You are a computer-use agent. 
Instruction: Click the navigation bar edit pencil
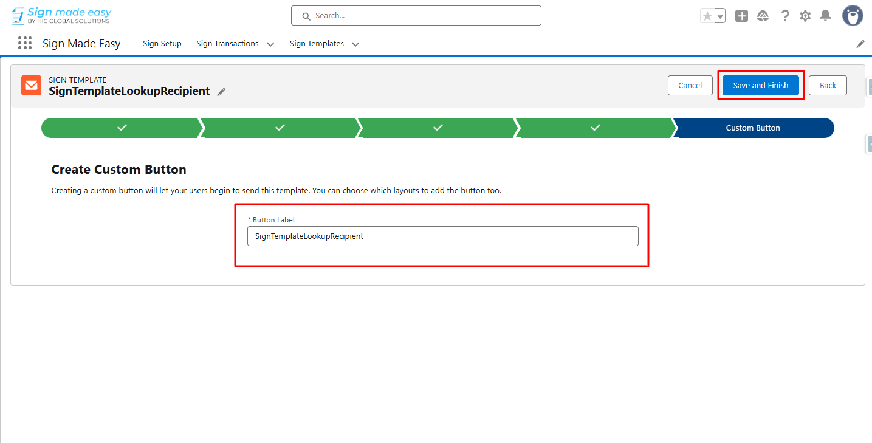[860, 44]
